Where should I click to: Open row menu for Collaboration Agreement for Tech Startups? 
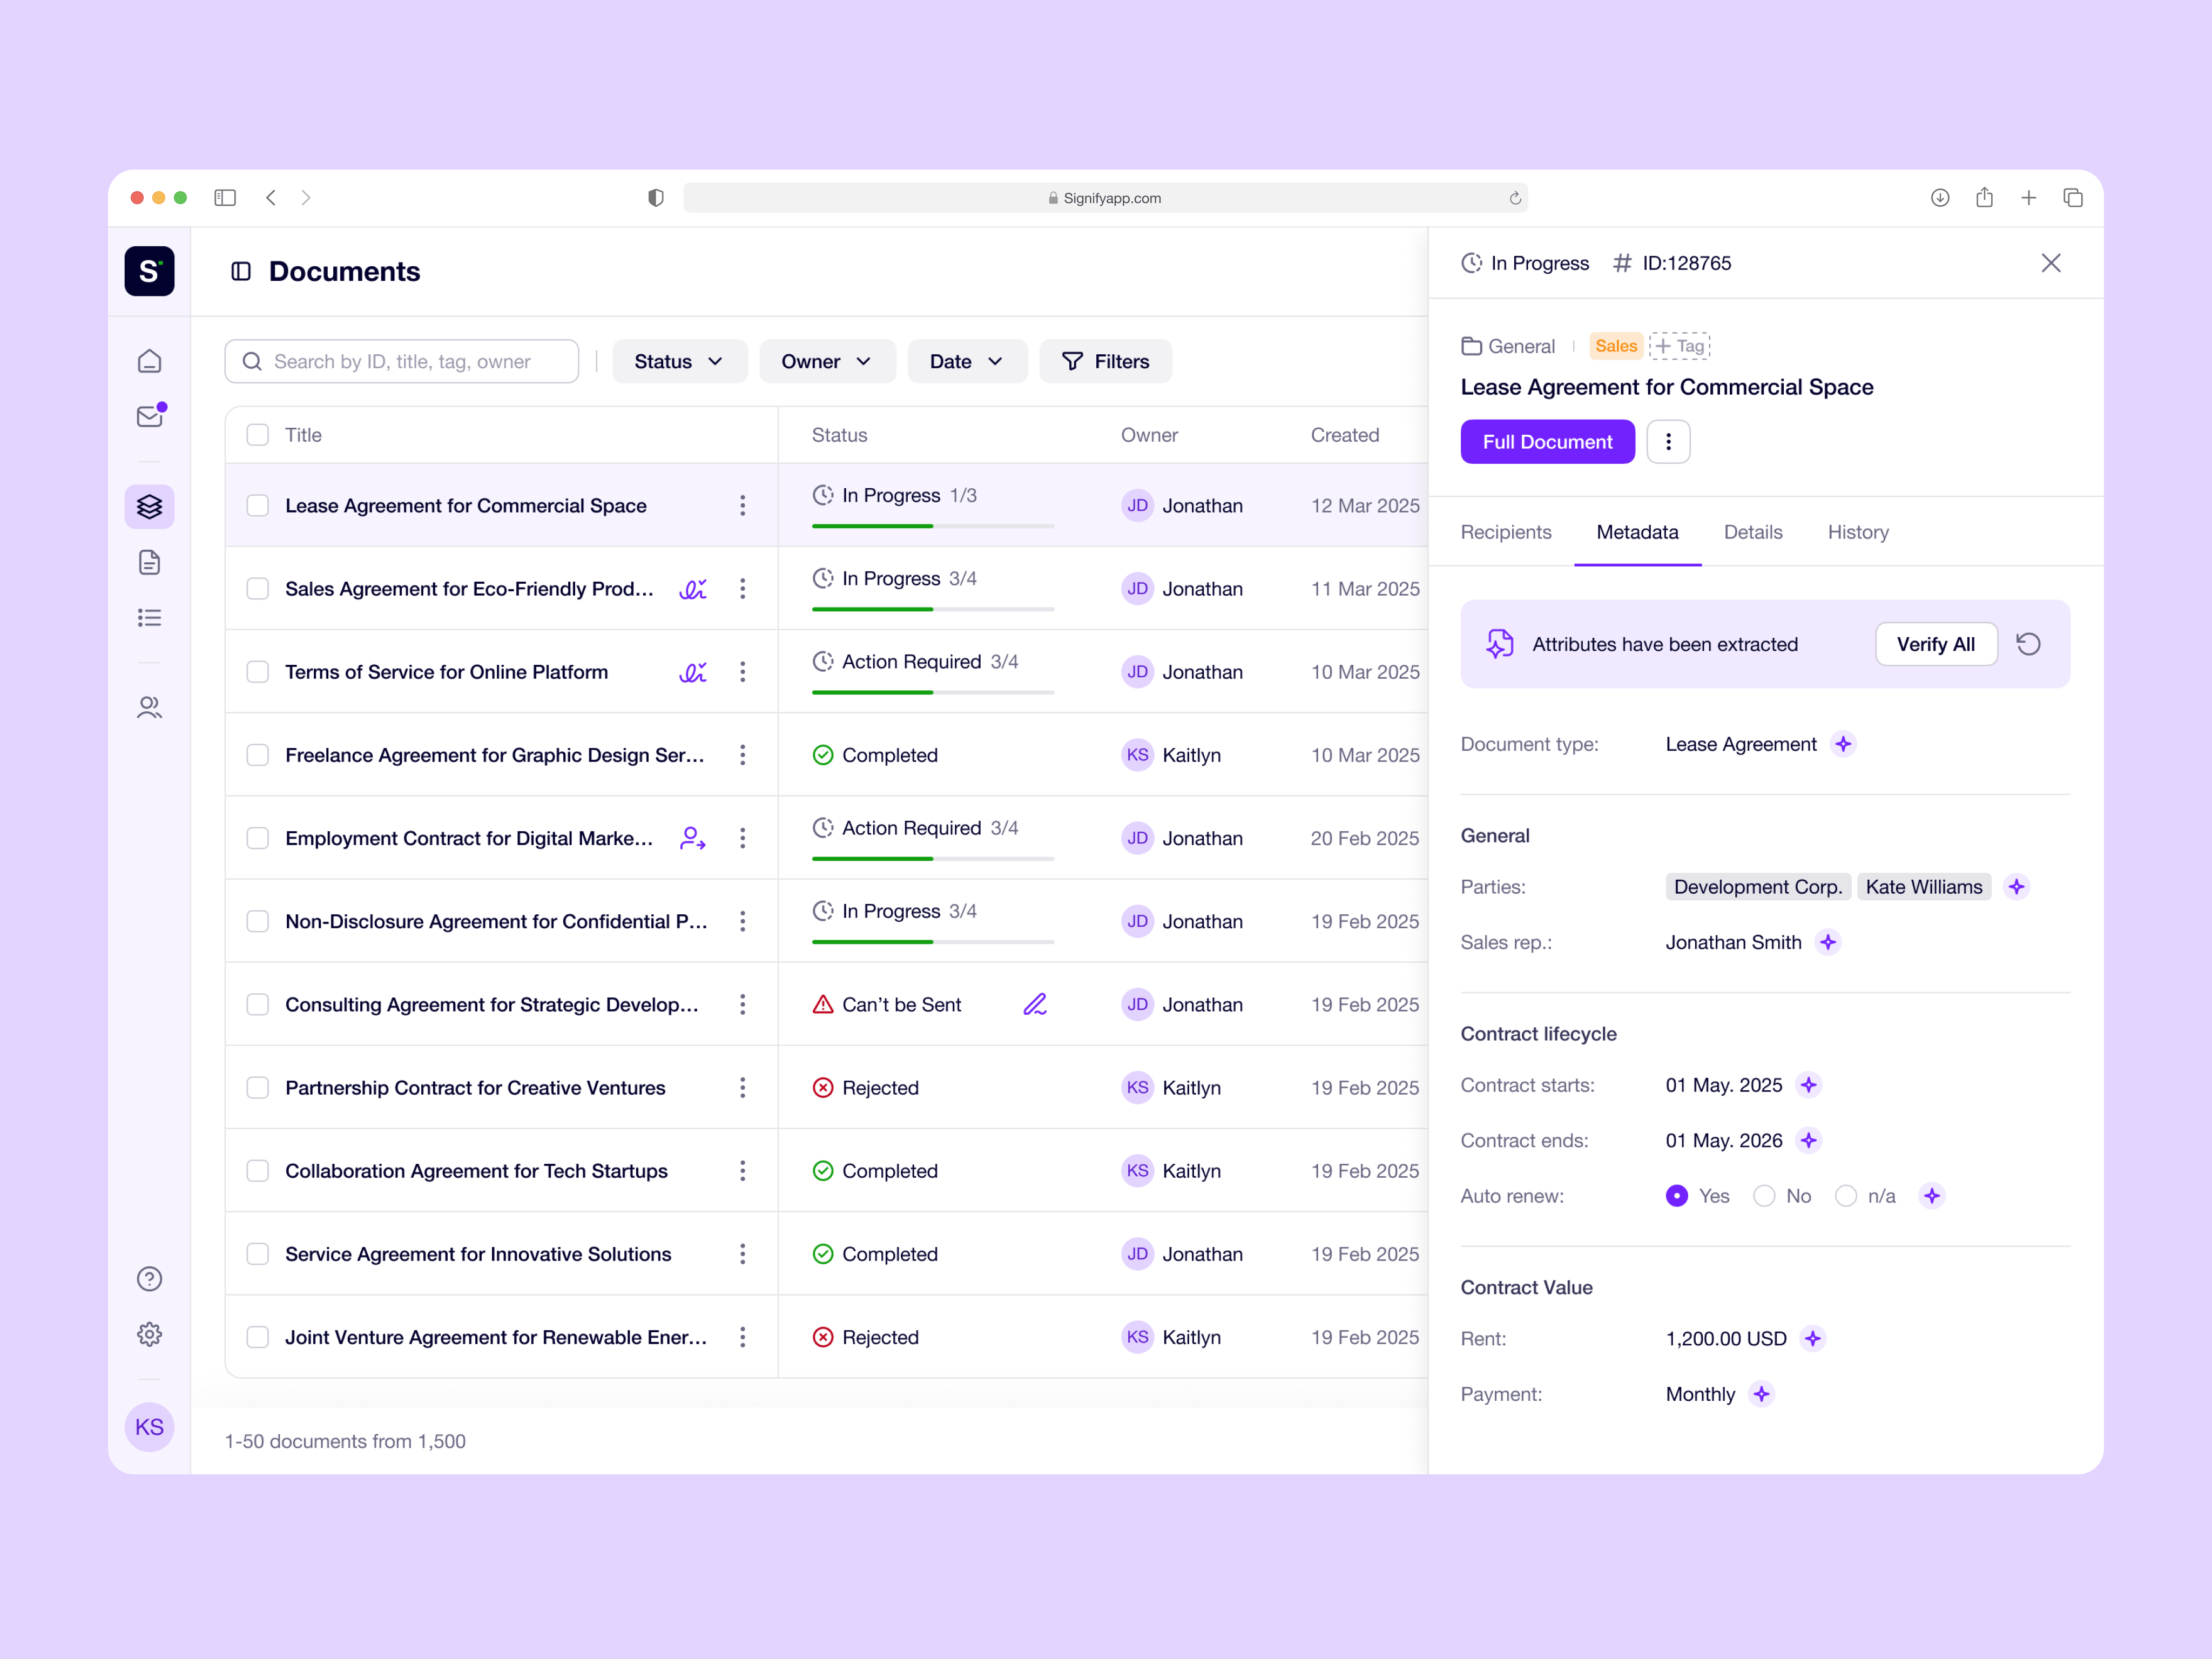(743, 1171)
